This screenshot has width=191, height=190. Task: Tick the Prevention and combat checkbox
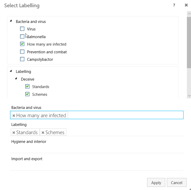pos(22,52)
